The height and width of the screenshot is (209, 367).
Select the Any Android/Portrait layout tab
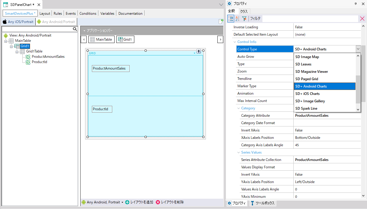(x=56, y=22)
